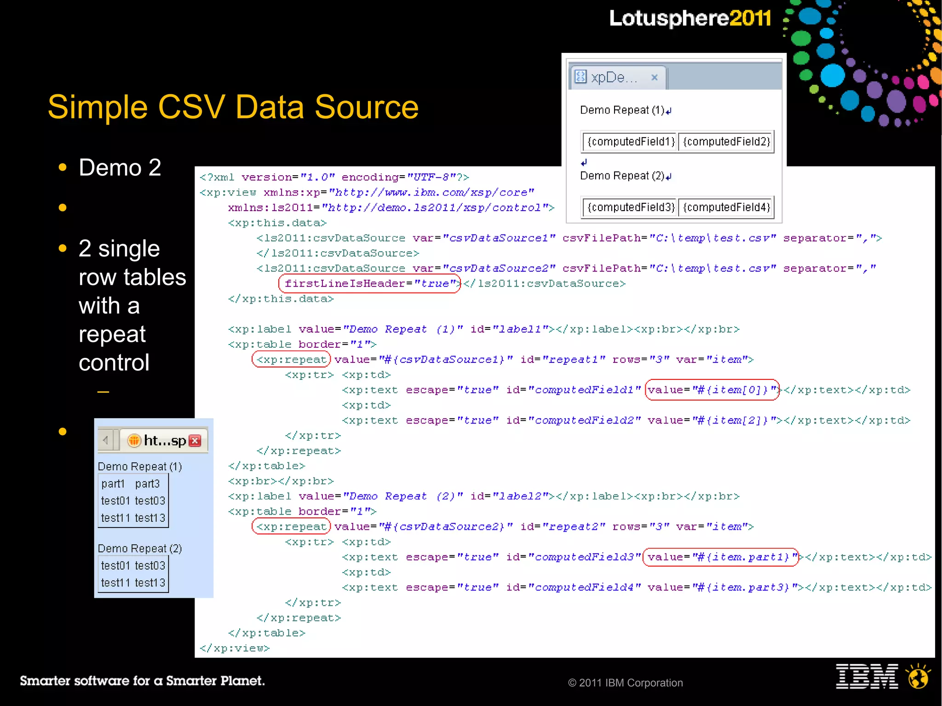Click the IBM logo in footer
The image size is (942, 706).
(867, 676)
